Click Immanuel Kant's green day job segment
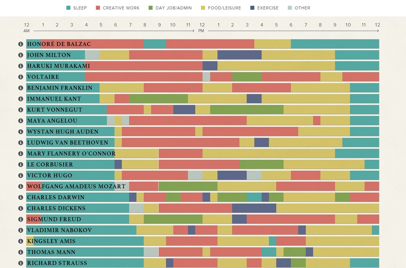Screen dimensions: 406x268 pyautogui.click(x=158, y=99)
